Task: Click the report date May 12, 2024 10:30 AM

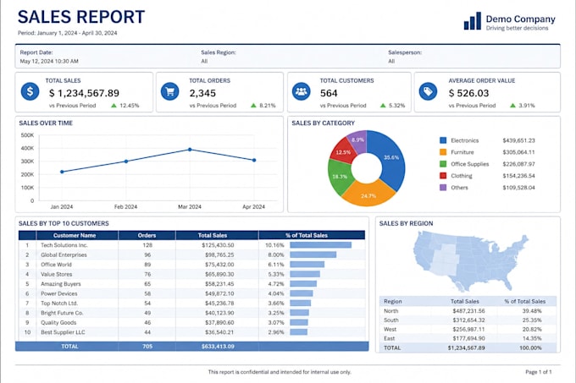Action: pyautogui.click(x=49, y=61)
